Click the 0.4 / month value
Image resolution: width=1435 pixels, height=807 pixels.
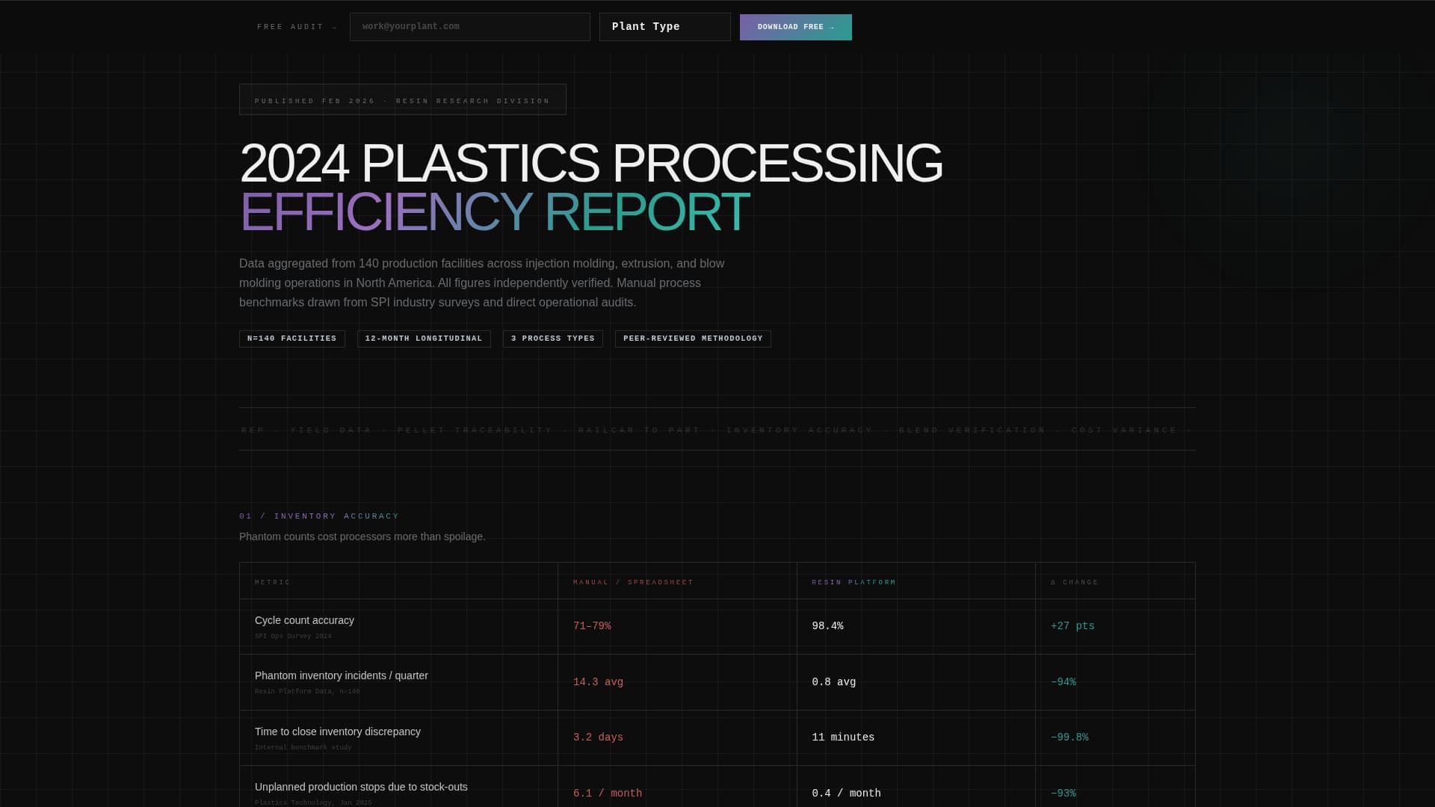846,794
